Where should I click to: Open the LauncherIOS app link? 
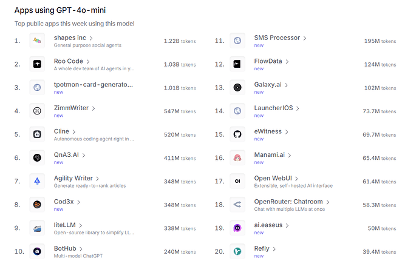[x=273, y=108]
